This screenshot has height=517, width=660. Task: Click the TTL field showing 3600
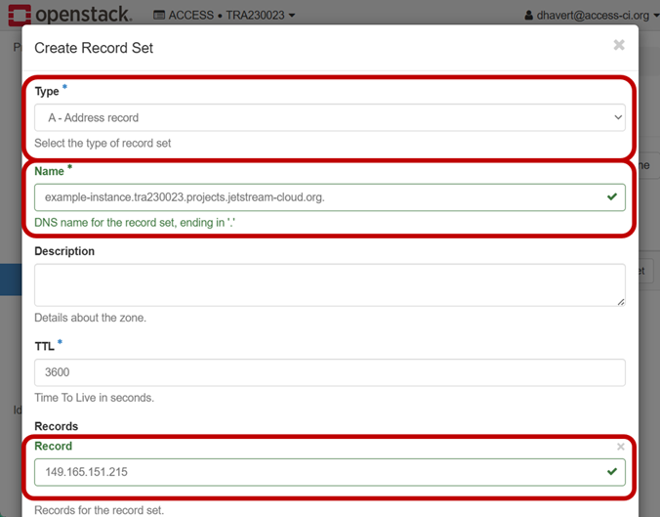(x=329, y=372)
